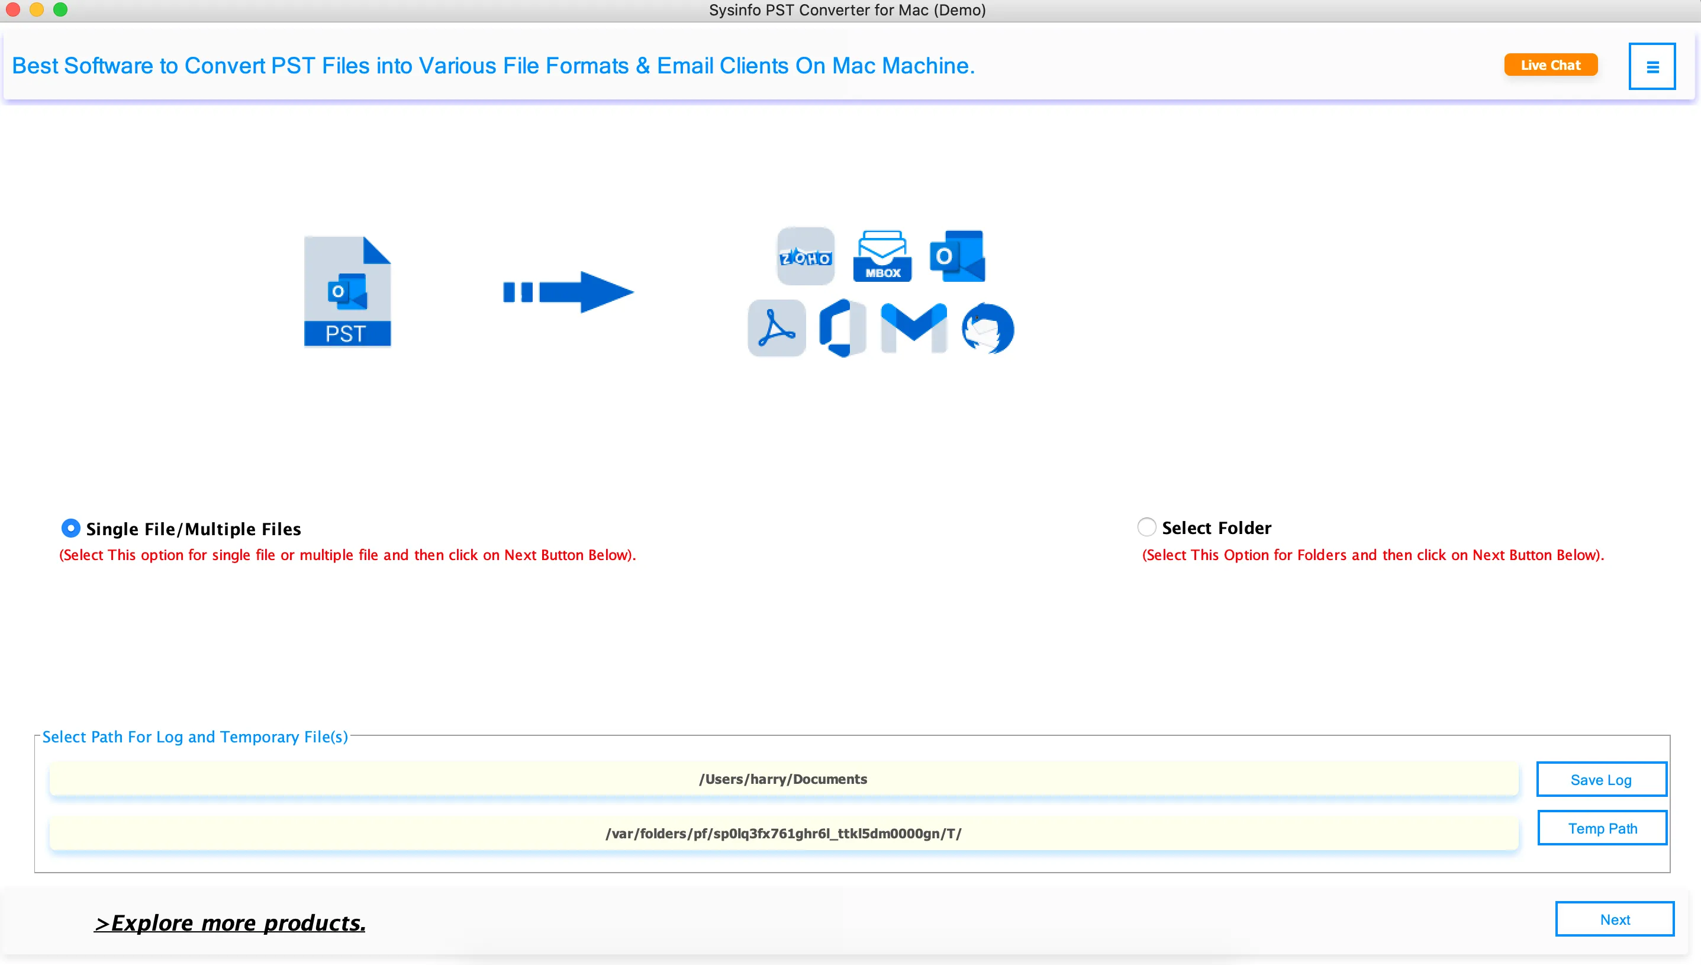Click the /Users/harry/Documents log path field
The image size is (1701, 965).
click(x=783, y=779)
